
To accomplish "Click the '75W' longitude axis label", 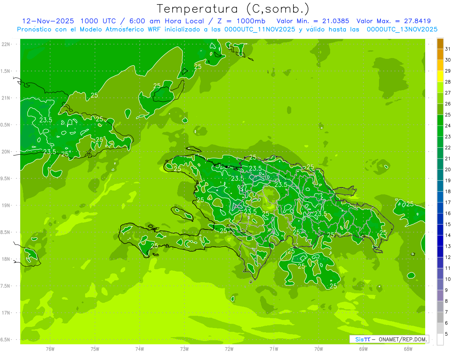I will tap(95, 349).
